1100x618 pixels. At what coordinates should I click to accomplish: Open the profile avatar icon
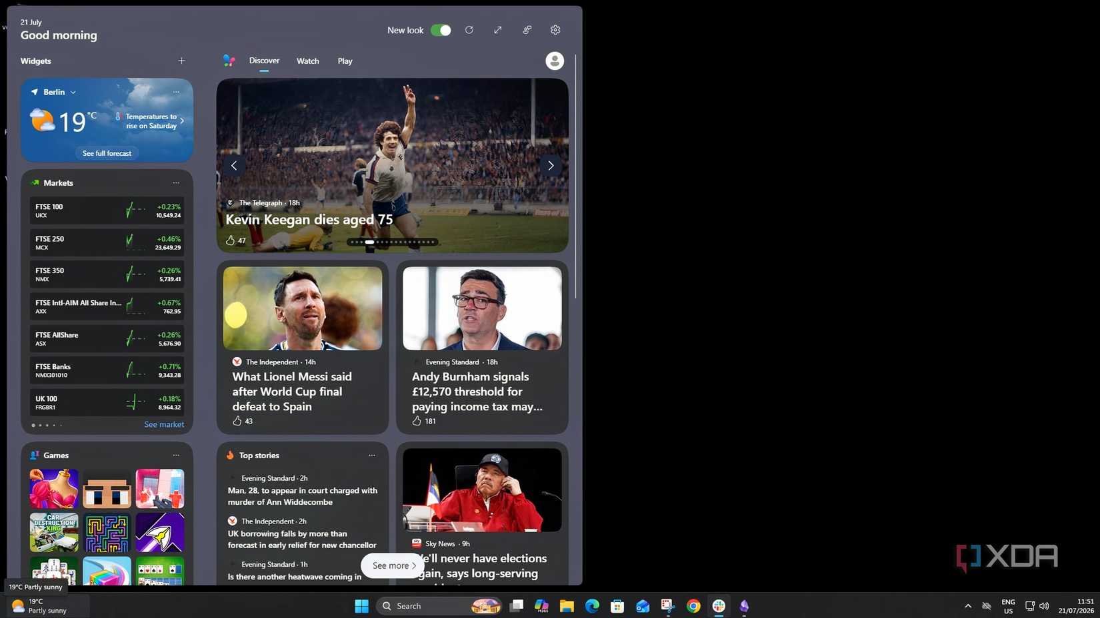click(x=555, y=61)
